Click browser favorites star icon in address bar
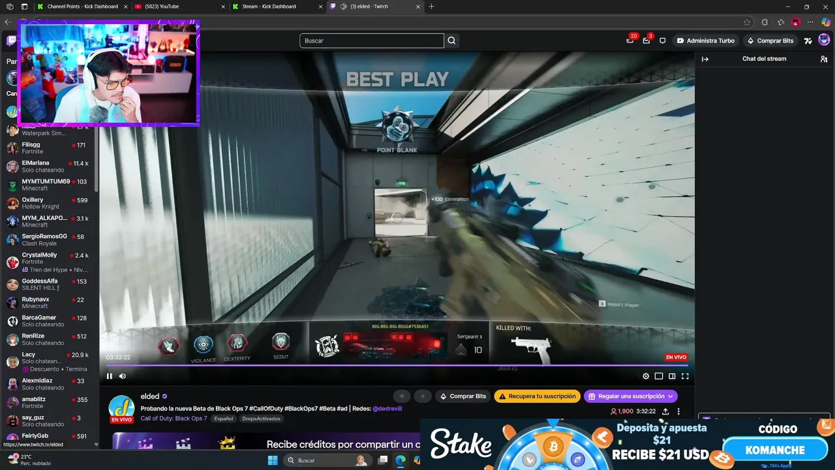The image size is (835, 470). pyautogui.click(x=747, y=22)
